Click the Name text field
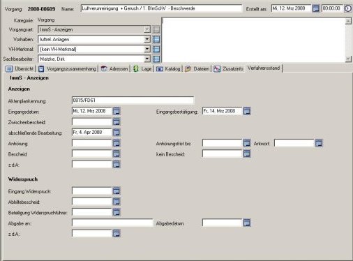353x261 pixels. pyautogui.click(x=162, y=8)
